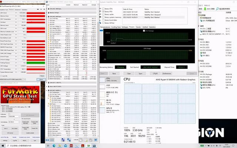Enable Stress CPU checkbox in AIDA64
This screenshot has height=148, width=237.
[x=103, y=9]
